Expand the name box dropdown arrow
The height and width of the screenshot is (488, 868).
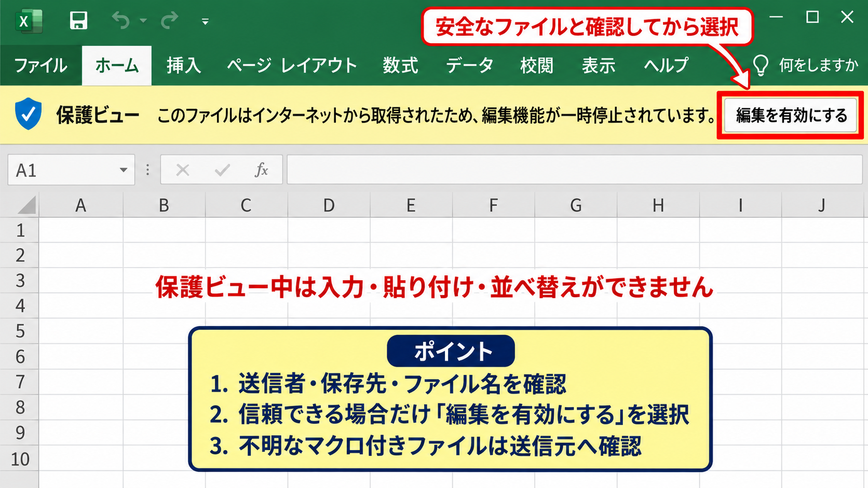coord(124,170)
